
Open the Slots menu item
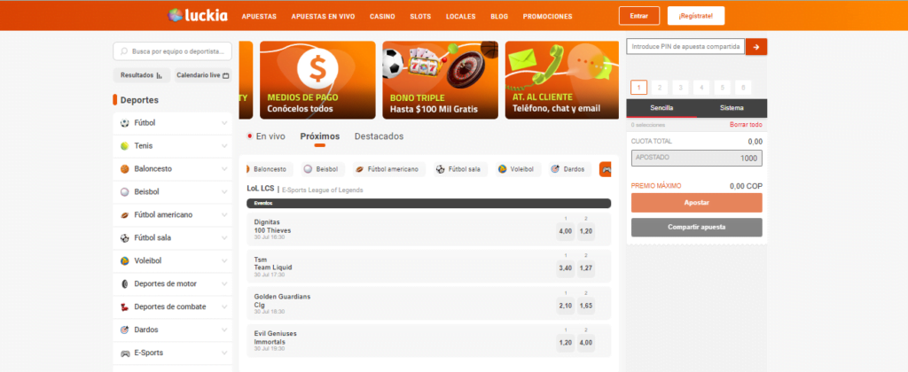point(420,17)
